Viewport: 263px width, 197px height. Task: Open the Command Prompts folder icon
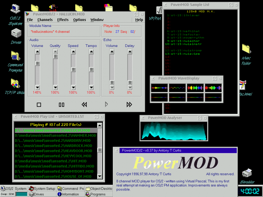[15, 56]
